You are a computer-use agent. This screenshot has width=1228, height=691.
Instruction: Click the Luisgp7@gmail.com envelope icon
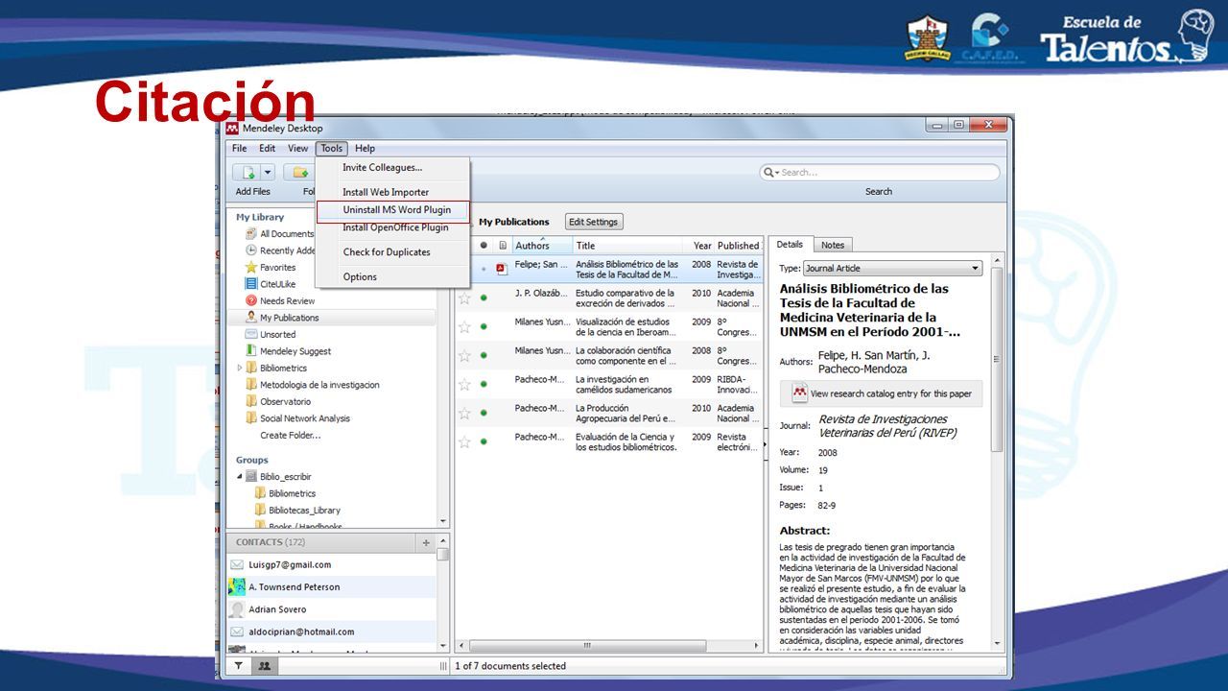(237, 564)
